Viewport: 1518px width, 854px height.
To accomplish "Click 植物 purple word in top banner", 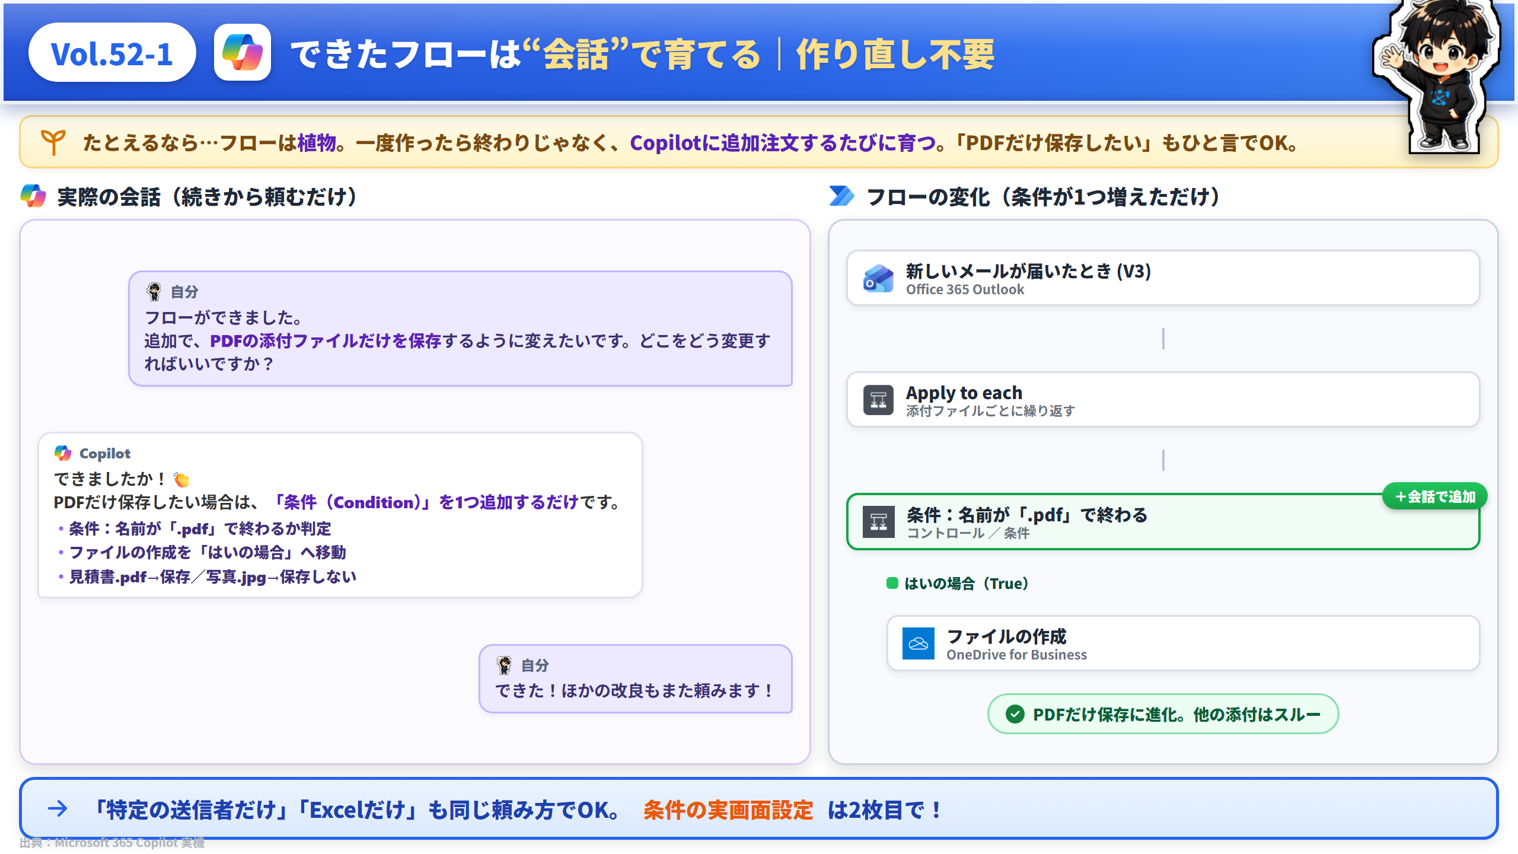I will pyautogui.click(x=317, y=143).
